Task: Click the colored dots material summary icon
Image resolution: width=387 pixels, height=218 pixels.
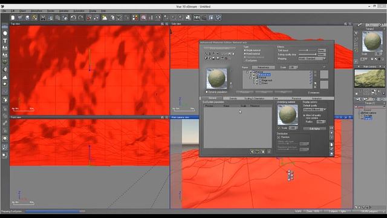Action: pos(135,18)
